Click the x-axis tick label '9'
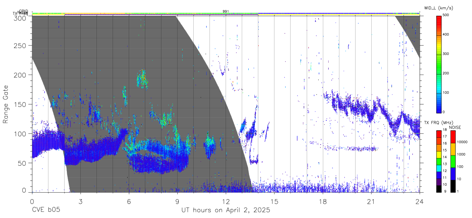This screenshot has width=472, height=218. coord(177,201)
